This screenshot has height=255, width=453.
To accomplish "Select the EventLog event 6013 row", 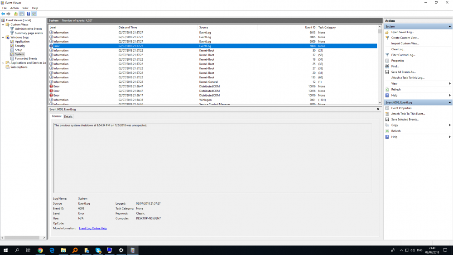I will [x=212, y=33].
